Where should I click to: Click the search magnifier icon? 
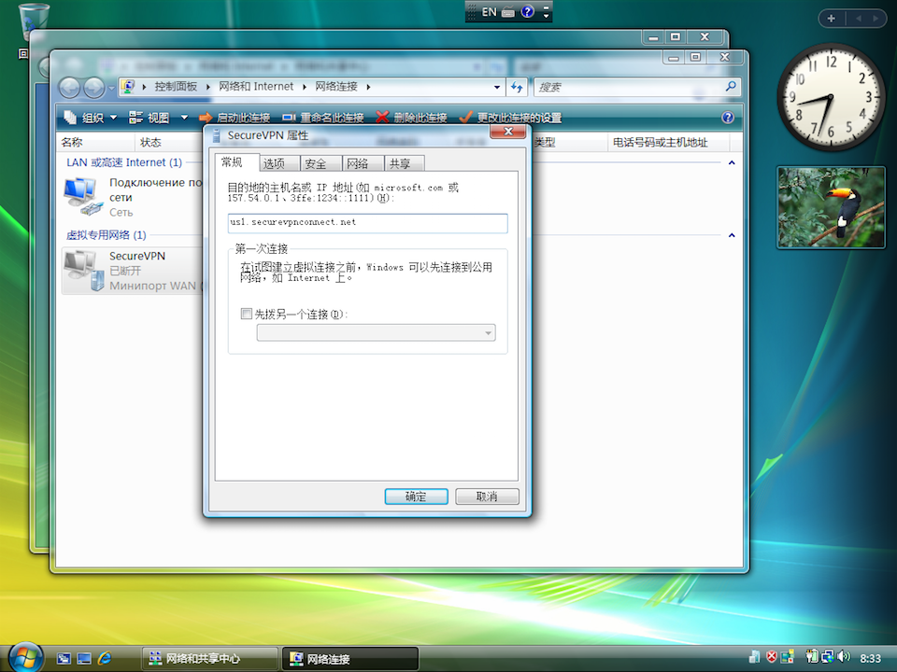point(731,86)
